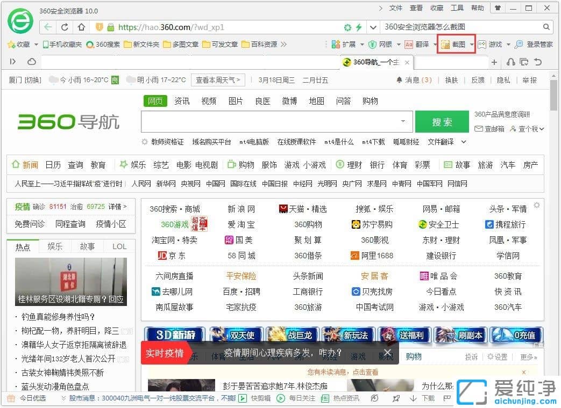This screenshot has width=561, height=408.
Task: Open the skin shirt icon in title bar
Action: [x=498, y=8]
